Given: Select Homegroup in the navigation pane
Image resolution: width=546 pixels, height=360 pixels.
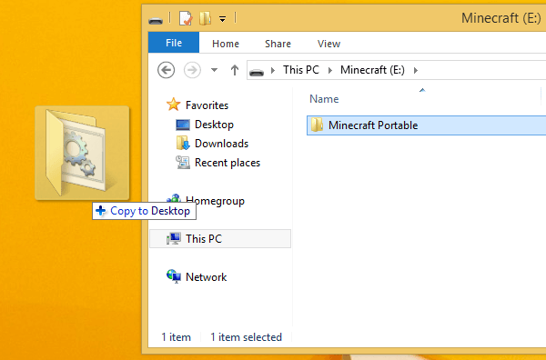Looking at the screenshot, I should 215,200.
